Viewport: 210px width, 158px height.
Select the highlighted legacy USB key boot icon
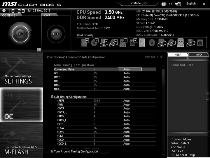coord(181,43)
